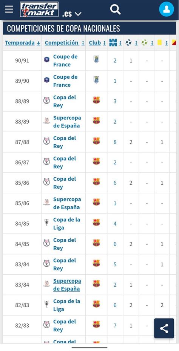Sort by the yellow card icon

pyautogui.click(x=159, y=42)
